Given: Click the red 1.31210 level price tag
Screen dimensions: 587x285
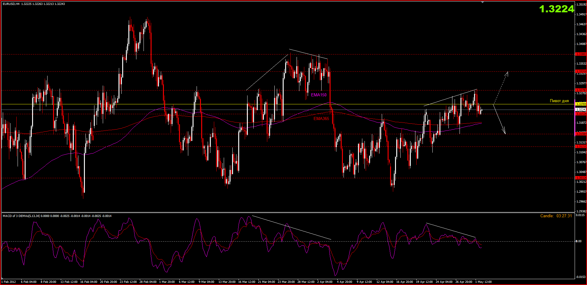Looking at the screenshot, I should 581,147.
